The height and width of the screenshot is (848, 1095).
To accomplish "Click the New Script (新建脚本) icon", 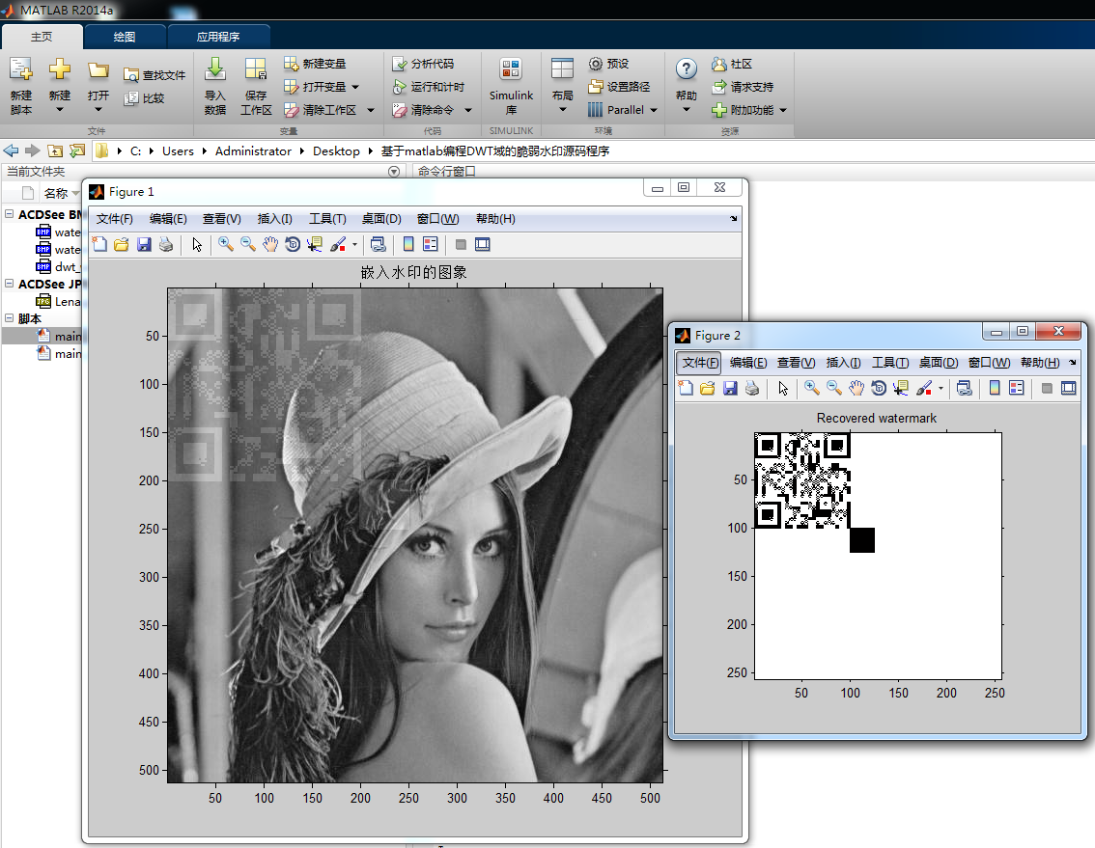I will point(21,69).
